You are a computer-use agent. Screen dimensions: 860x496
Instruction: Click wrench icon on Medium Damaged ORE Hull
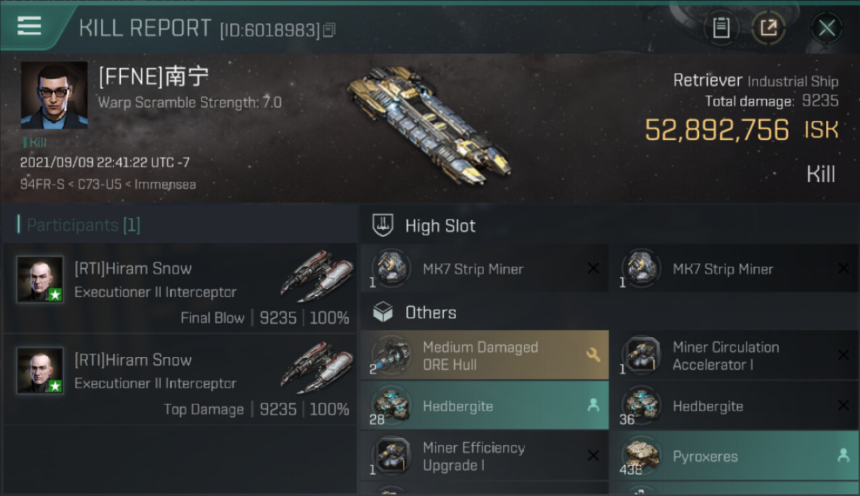[x=593, y=355]
